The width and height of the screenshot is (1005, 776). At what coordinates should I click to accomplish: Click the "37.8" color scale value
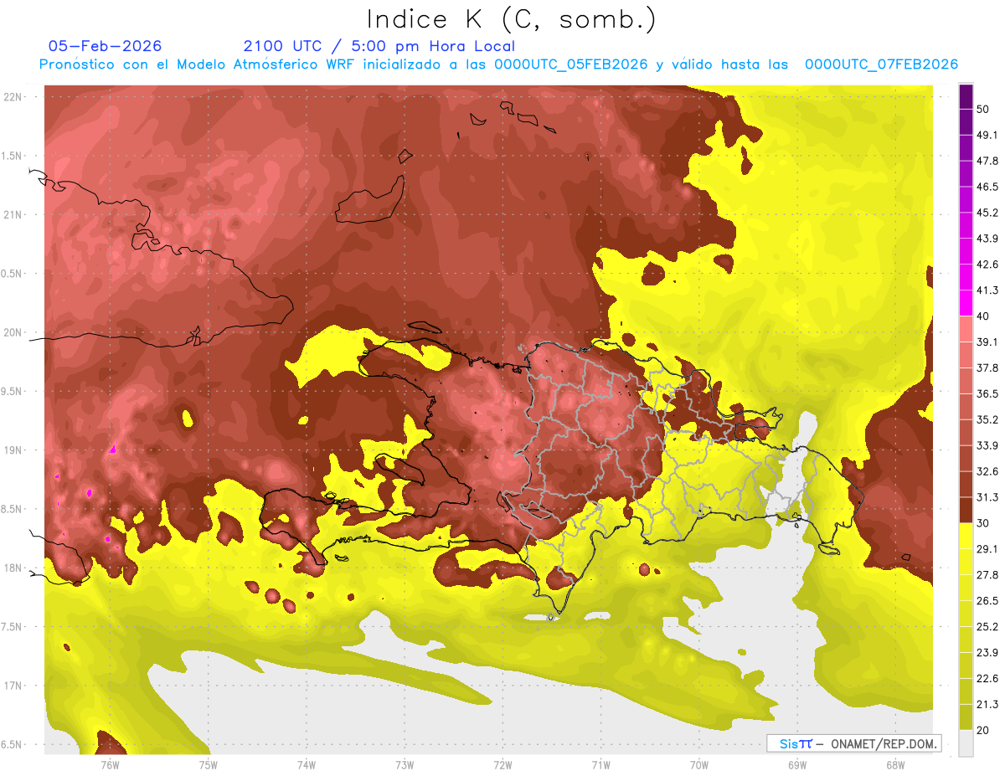pos(987,368)
